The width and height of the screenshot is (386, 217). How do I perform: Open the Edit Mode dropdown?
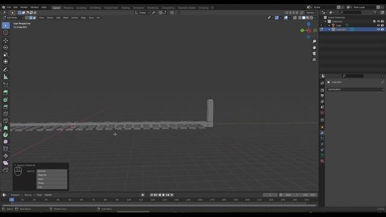[13, 17]
